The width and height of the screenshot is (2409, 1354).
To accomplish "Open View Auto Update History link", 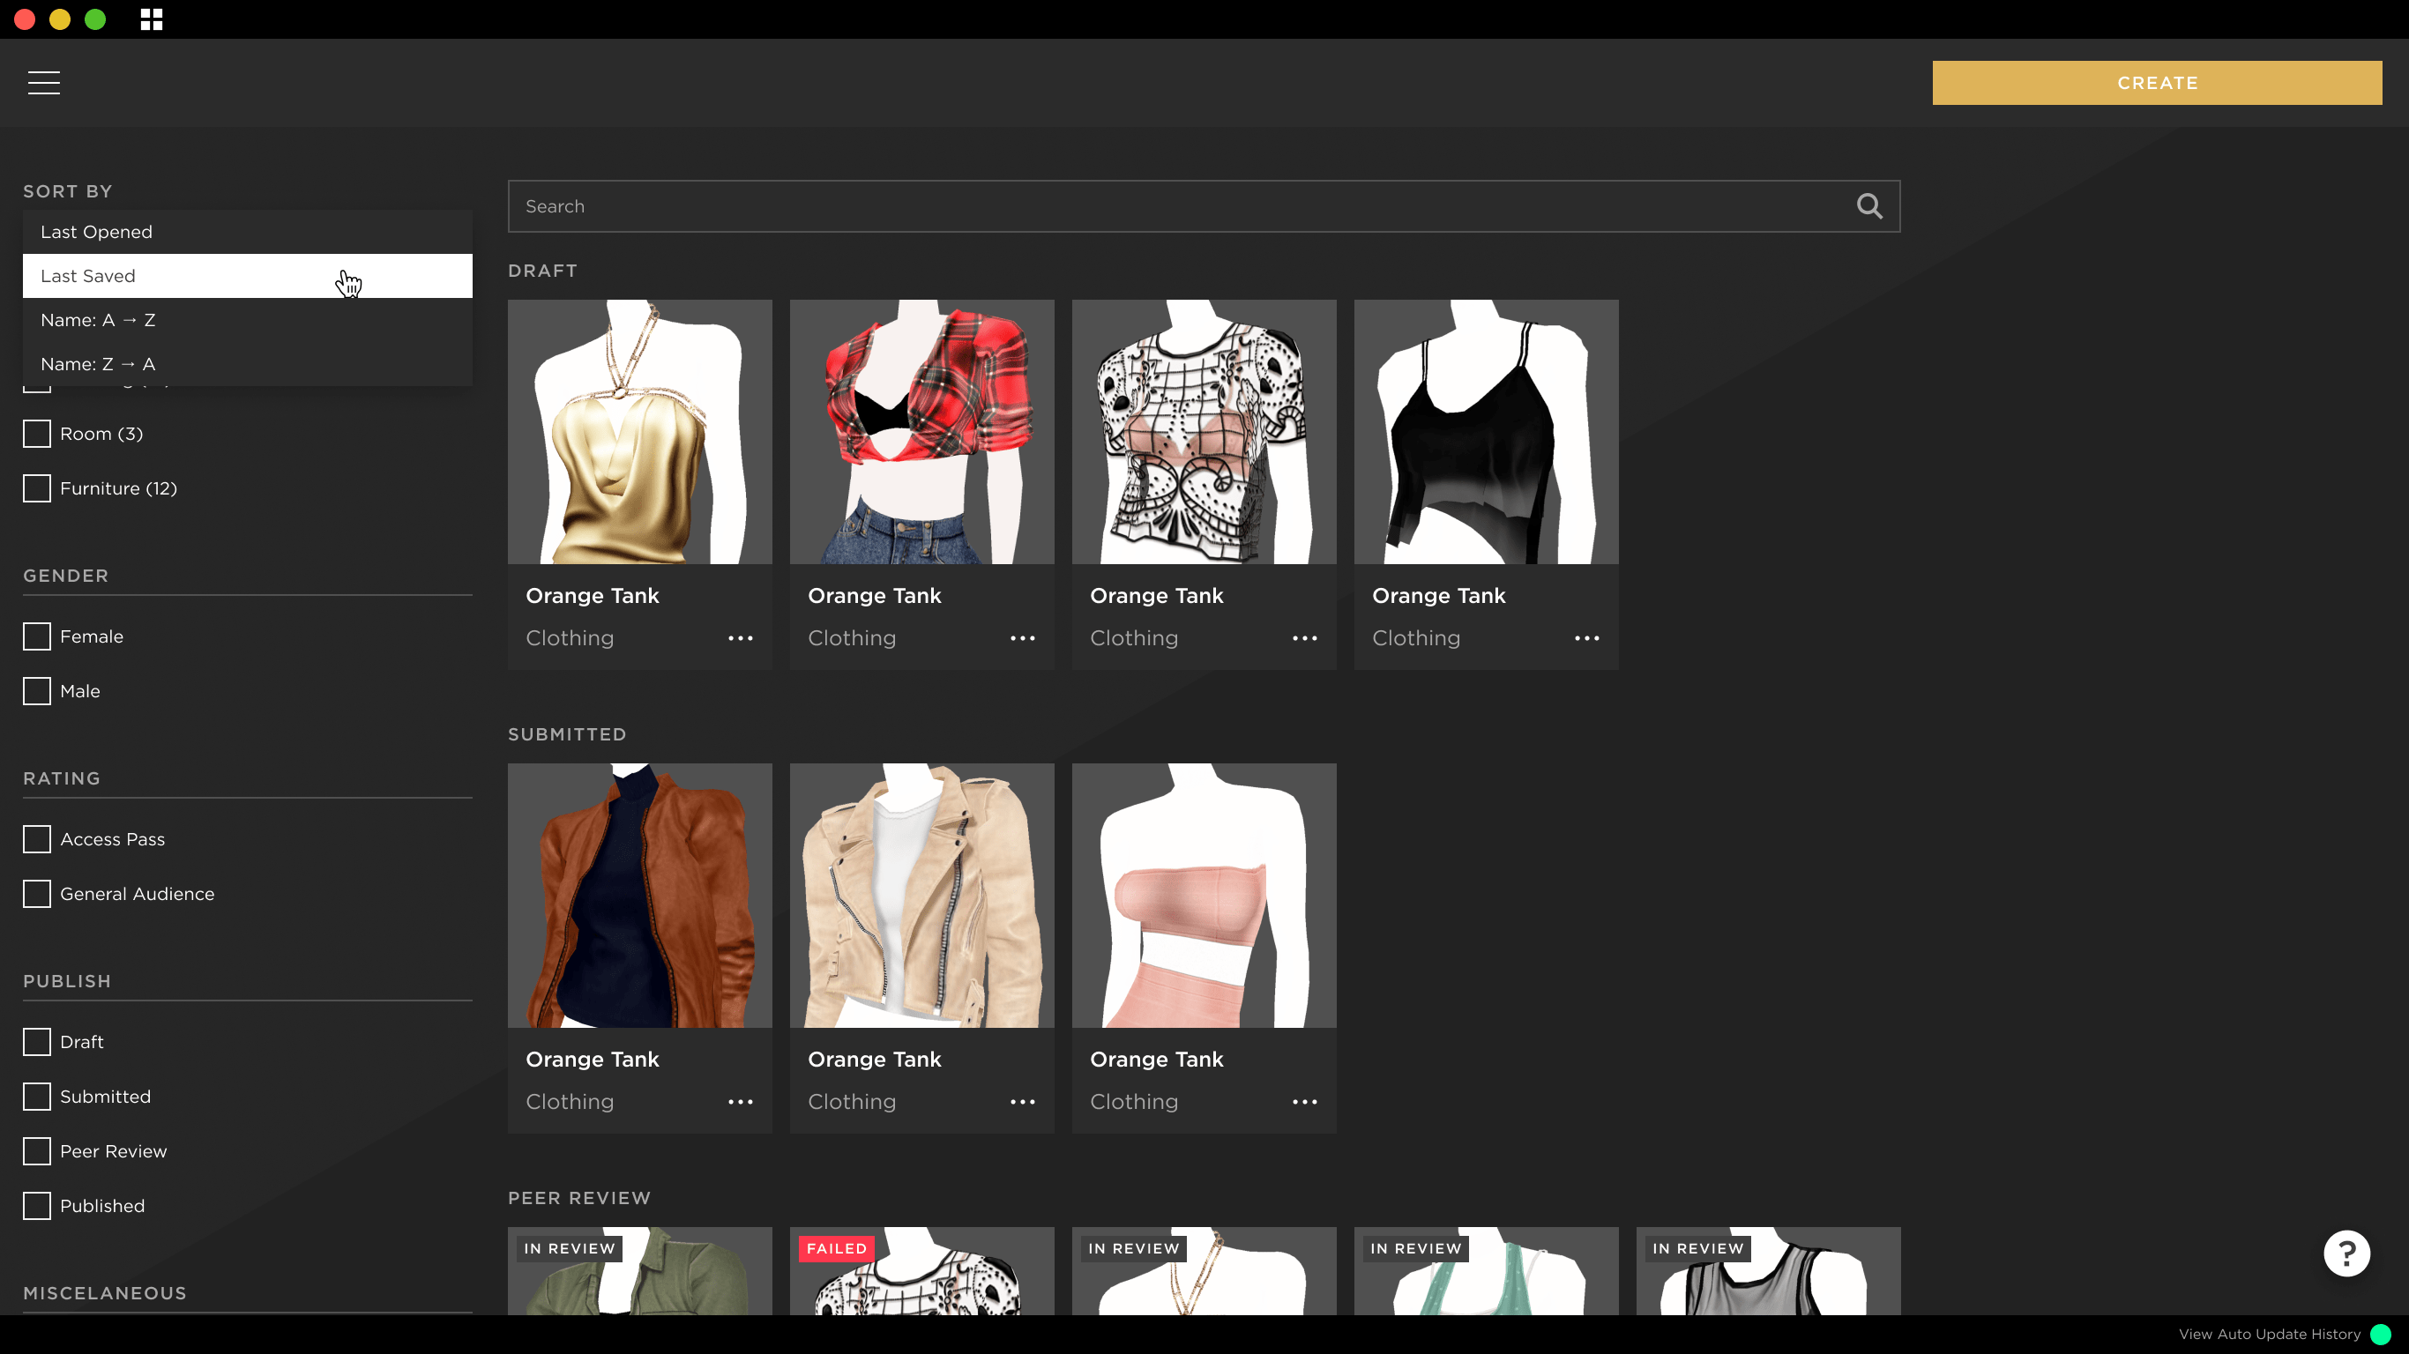I will [x=2269, y=1334].
